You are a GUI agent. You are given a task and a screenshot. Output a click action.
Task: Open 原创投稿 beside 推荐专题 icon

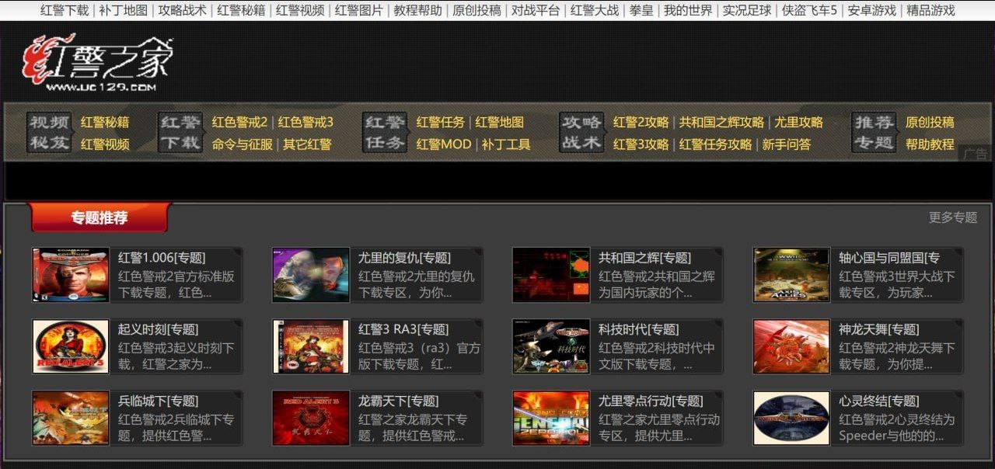[930, 122]
